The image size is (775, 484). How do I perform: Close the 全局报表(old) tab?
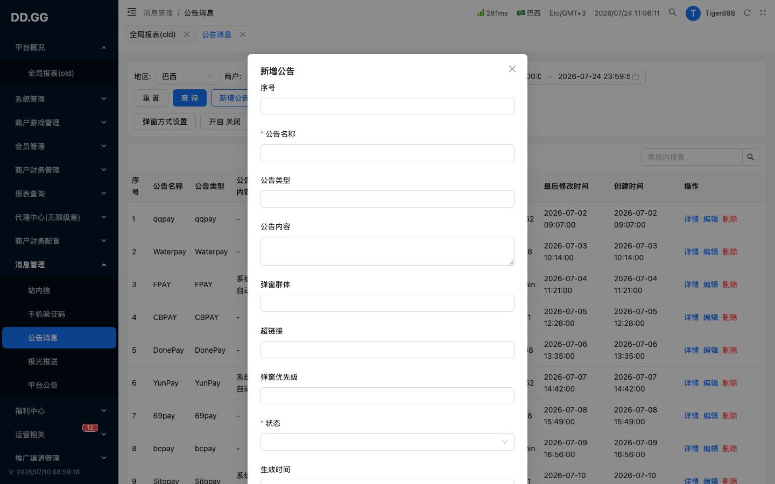(187, 34)
